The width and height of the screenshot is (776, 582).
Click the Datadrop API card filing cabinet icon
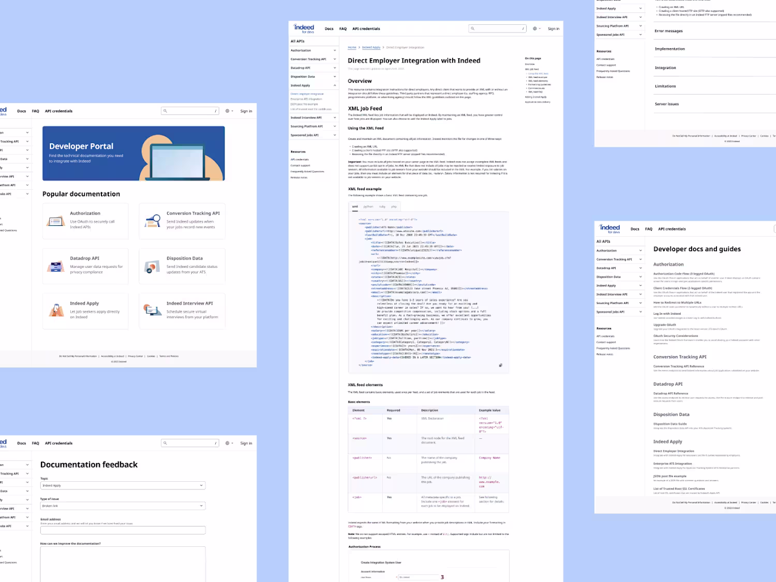pos(56,266)
